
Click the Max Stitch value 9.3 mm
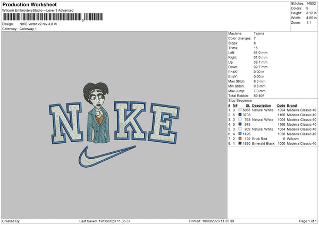pos(259,81)
